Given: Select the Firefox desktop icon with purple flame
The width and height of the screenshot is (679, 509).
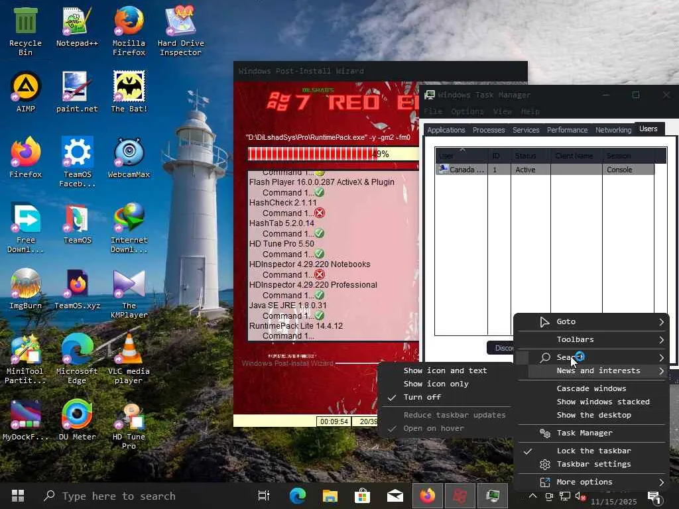Looking at the screenshot, I should [25, 158].
